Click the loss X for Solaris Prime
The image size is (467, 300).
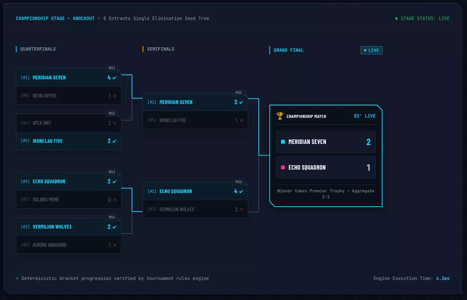point(115,199)
